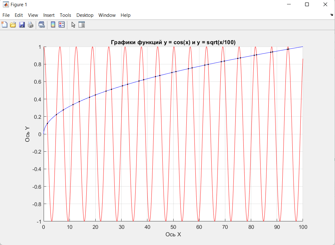Image resolution: width=335 pixels, height=245 pixels.
Task: Click the MATLAB logo in the title bar
Action: click(6, 4)
